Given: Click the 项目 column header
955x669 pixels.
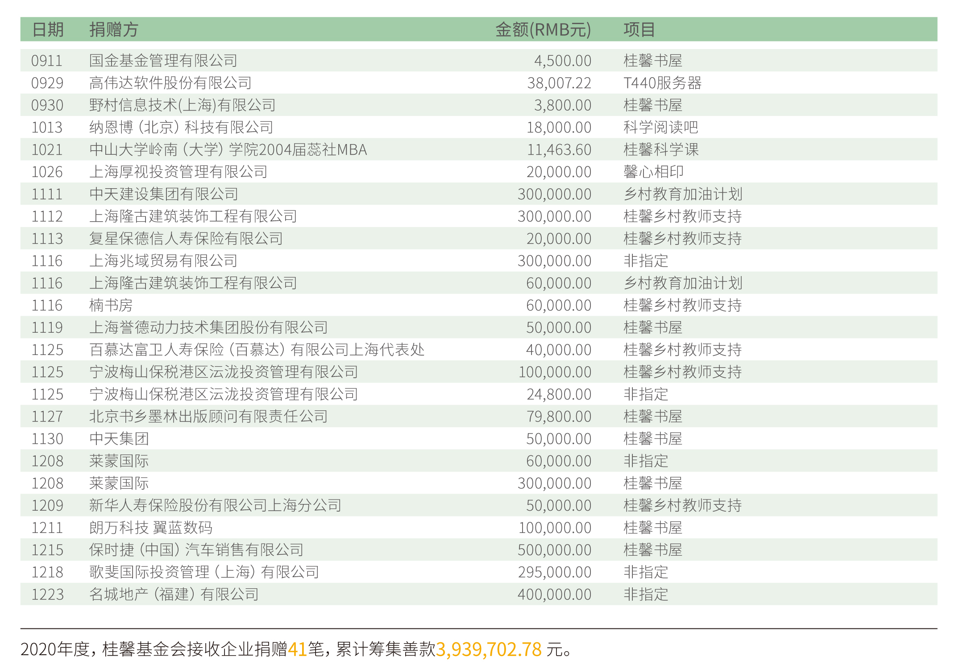Looking at the screenshot, I should 639,29.
